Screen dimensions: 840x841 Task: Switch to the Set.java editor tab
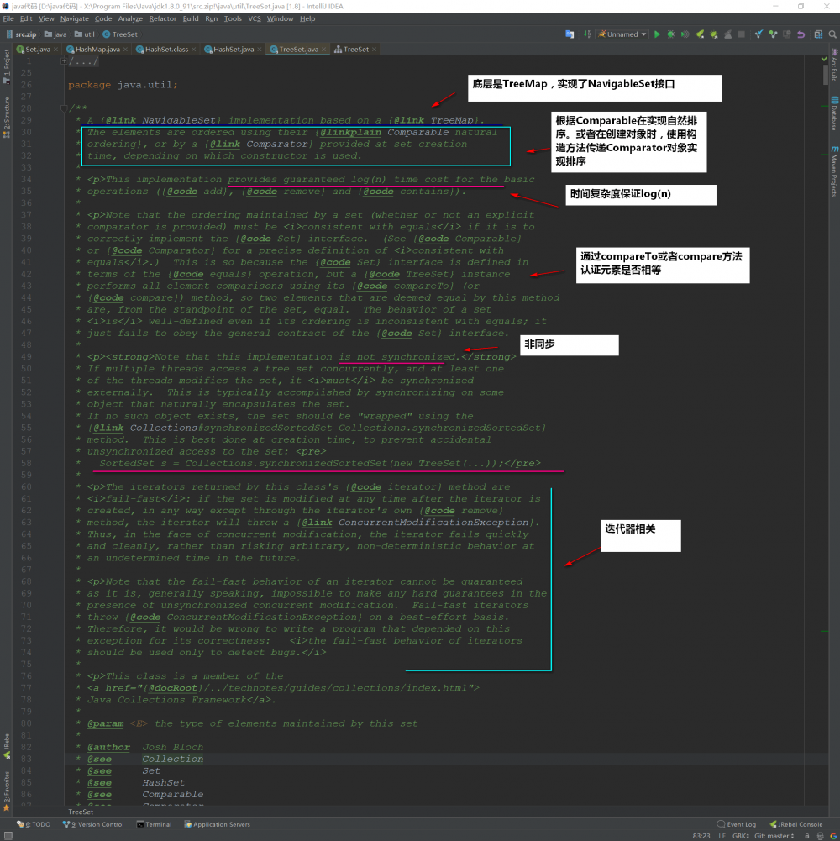38,50
